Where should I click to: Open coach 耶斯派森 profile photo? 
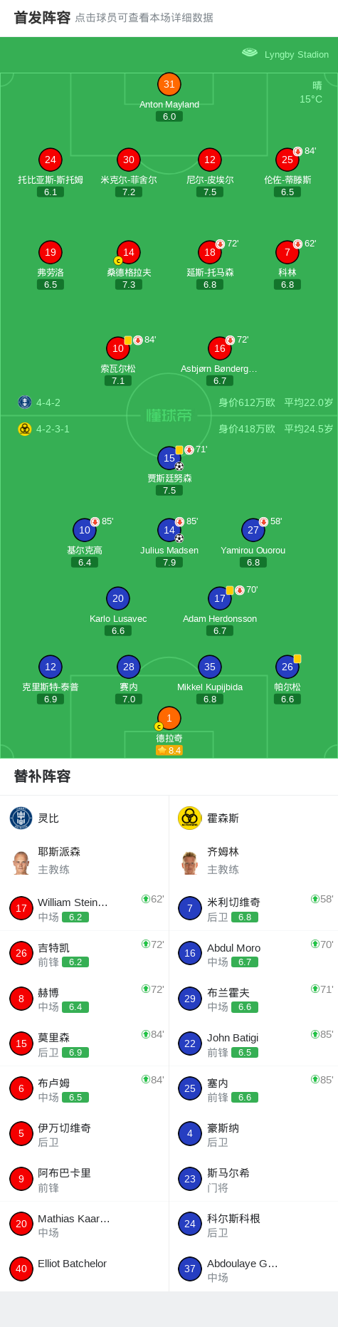point(21,862)
